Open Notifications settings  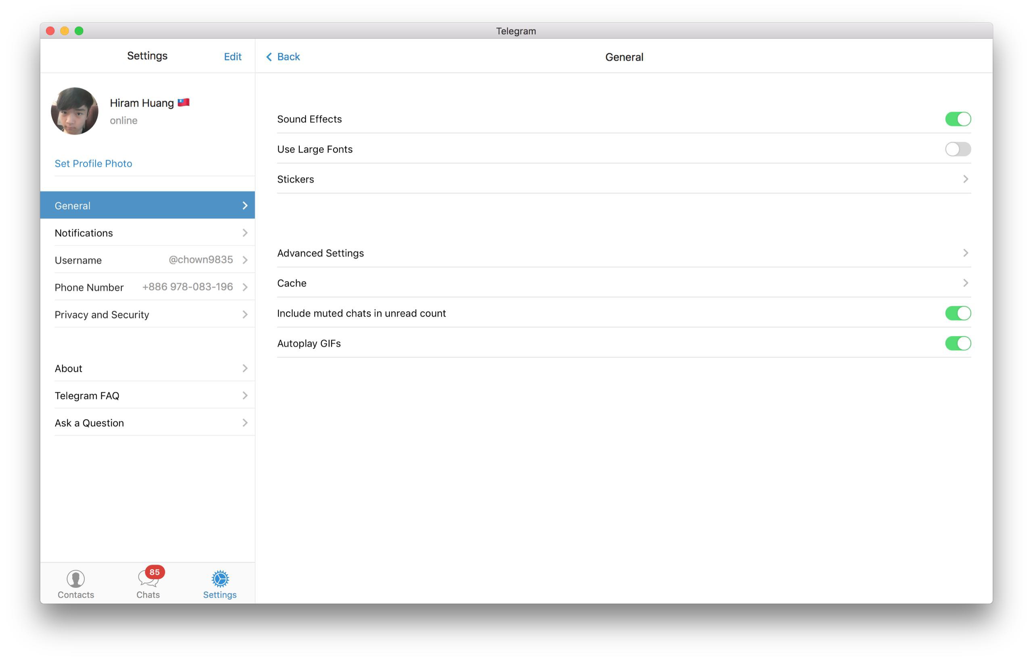(147, 233)
